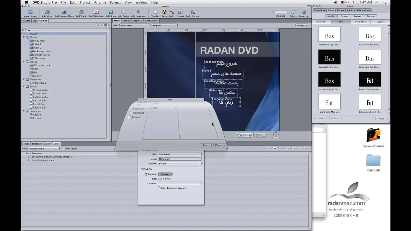Image resolution: width=411 pixels, height=231 pixels.
Task: Click Cancel in the file dialog
Action: 206,145
